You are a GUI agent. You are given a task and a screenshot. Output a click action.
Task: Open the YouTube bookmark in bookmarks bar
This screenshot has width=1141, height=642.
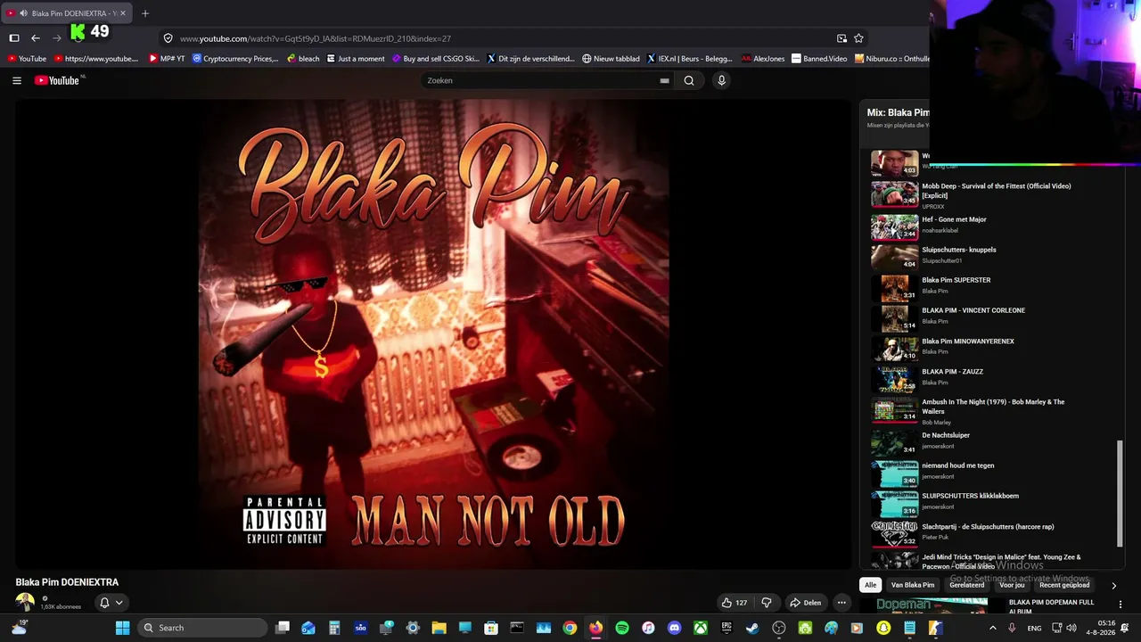tap(27, 59)
